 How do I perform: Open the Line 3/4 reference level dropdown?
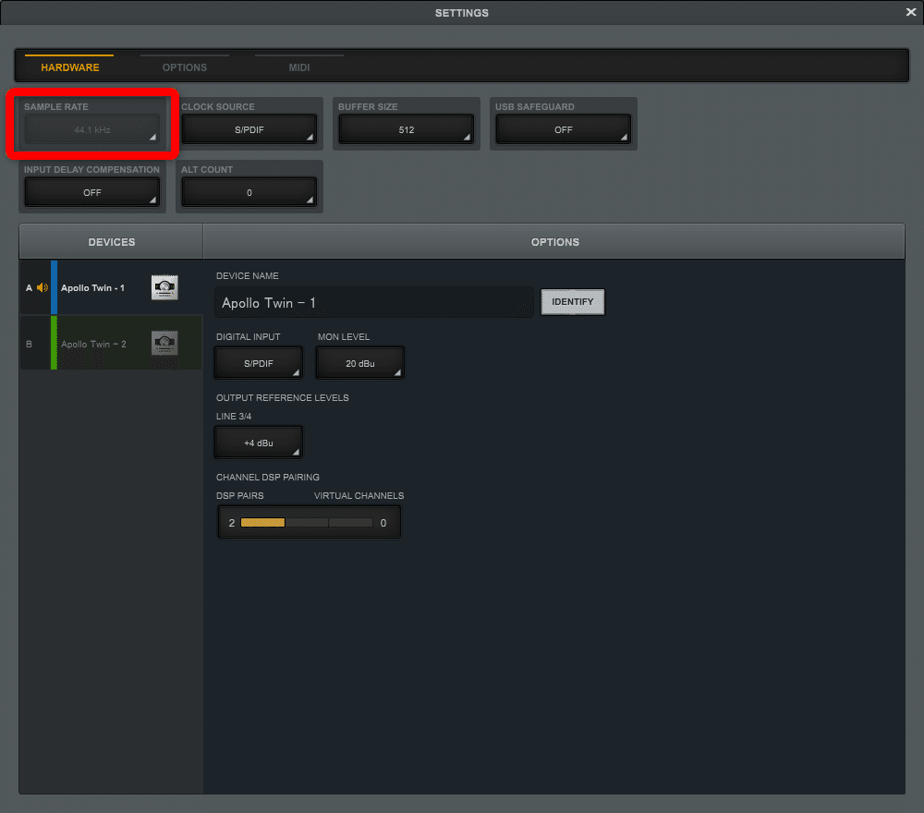(259, 443)
